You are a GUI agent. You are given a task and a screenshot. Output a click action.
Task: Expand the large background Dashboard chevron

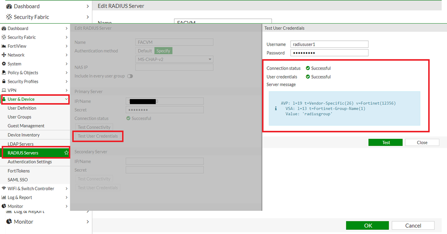[x=87, y=6]
